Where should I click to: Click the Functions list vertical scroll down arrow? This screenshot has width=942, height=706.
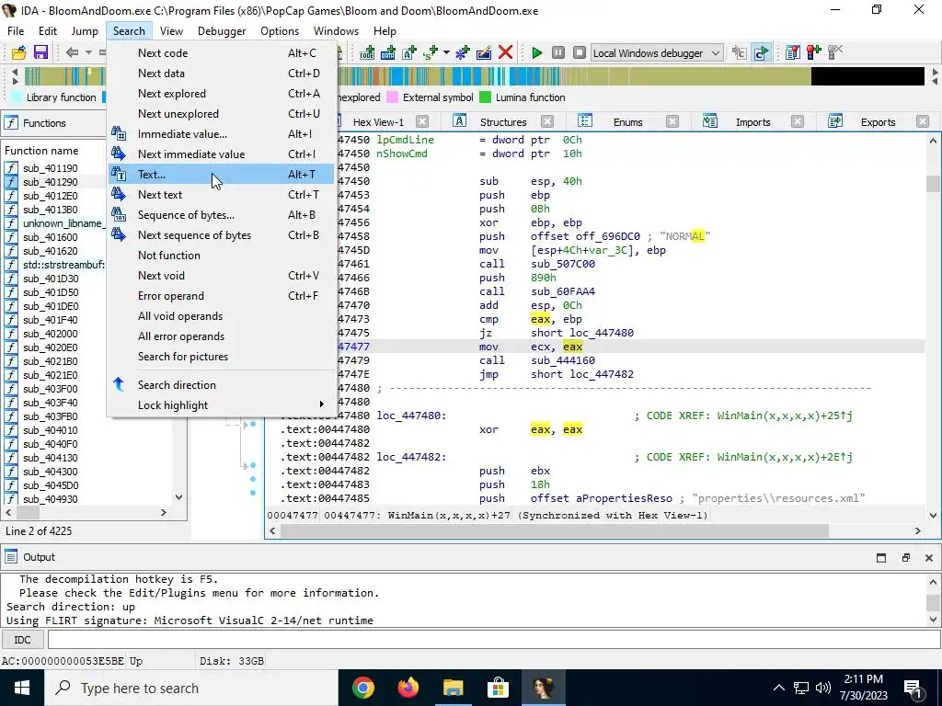pos(178,497)
